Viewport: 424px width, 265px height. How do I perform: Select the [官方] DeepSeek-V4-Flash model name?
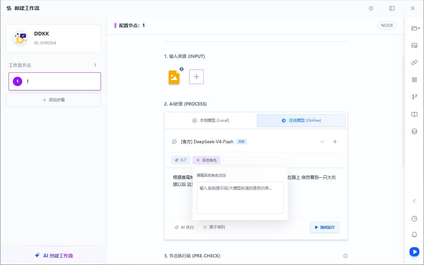(207, 142)
